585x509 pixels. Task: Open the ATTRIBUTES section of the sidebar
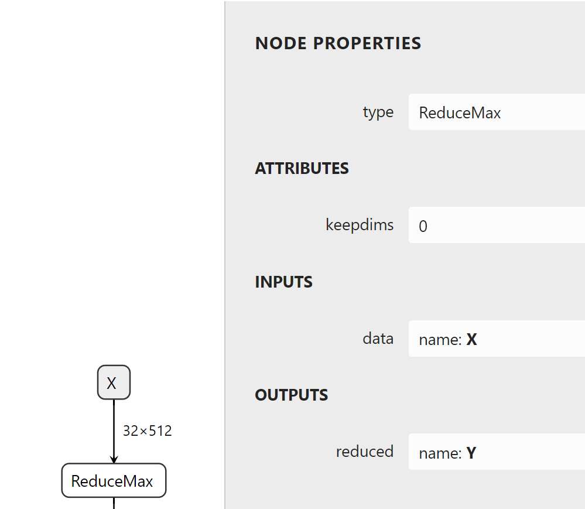coord(302,168)
